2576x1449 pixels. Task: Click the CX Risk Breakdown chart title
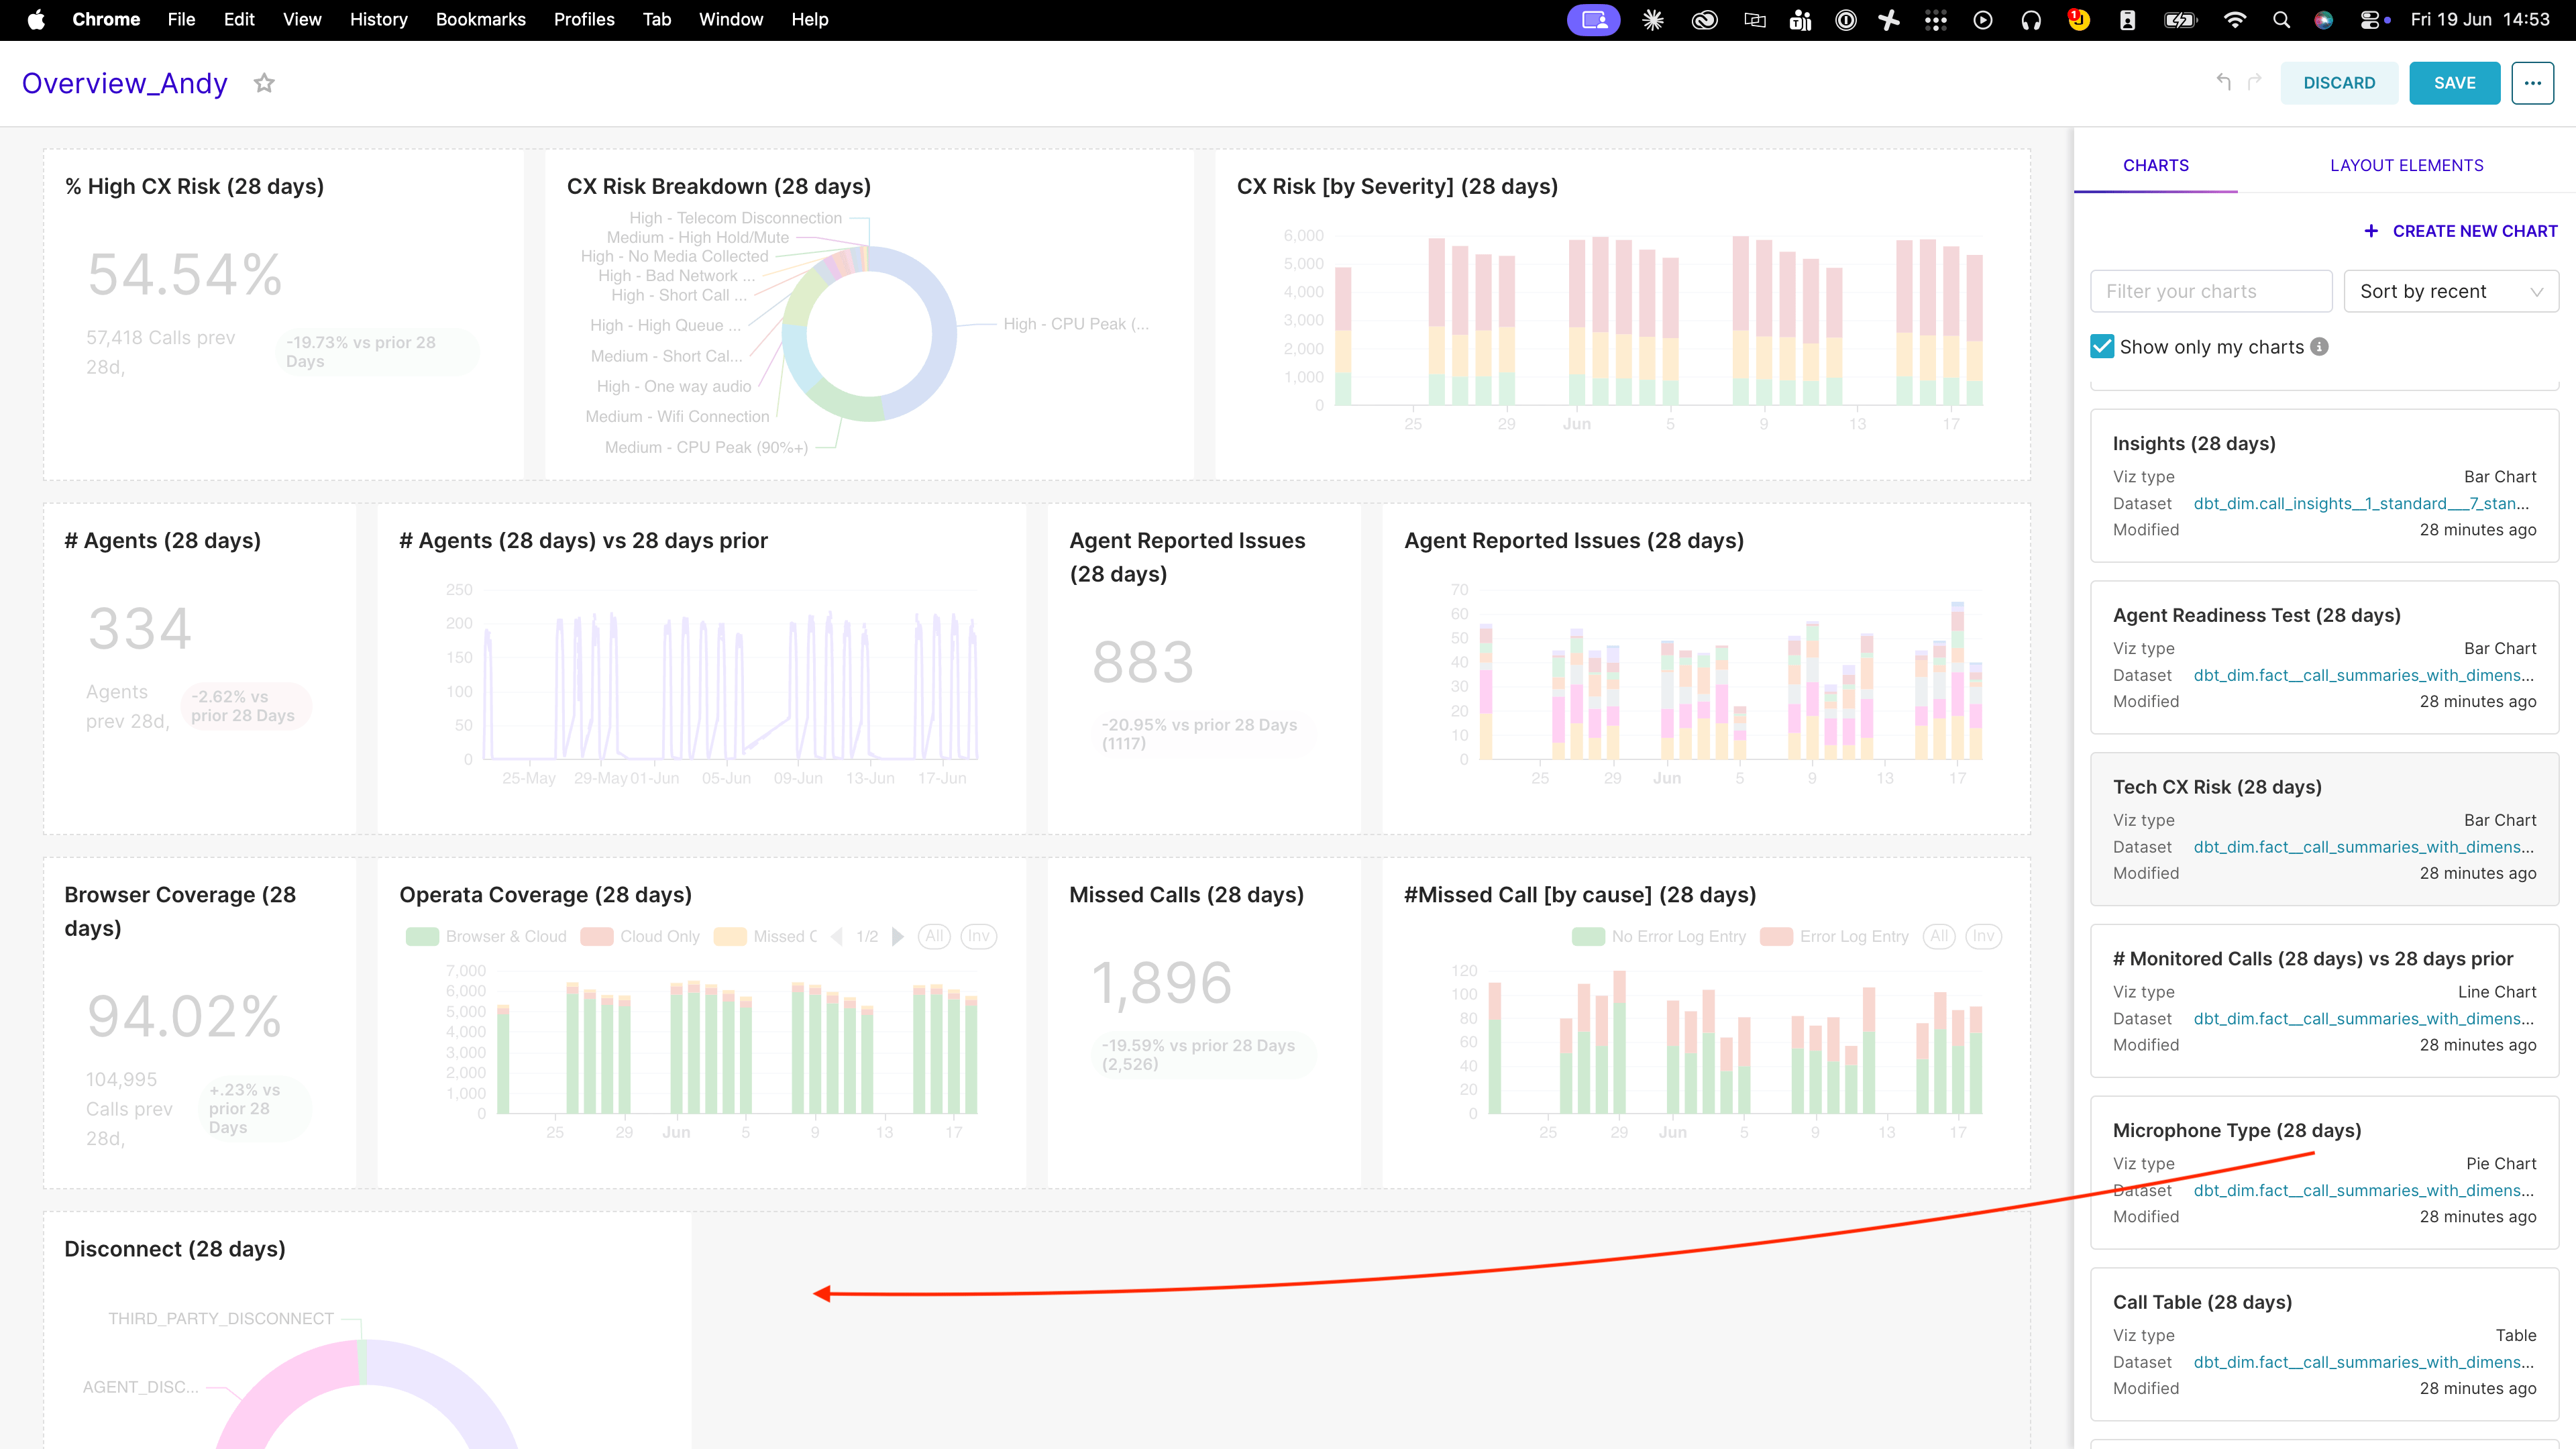(x=719, y=186)
